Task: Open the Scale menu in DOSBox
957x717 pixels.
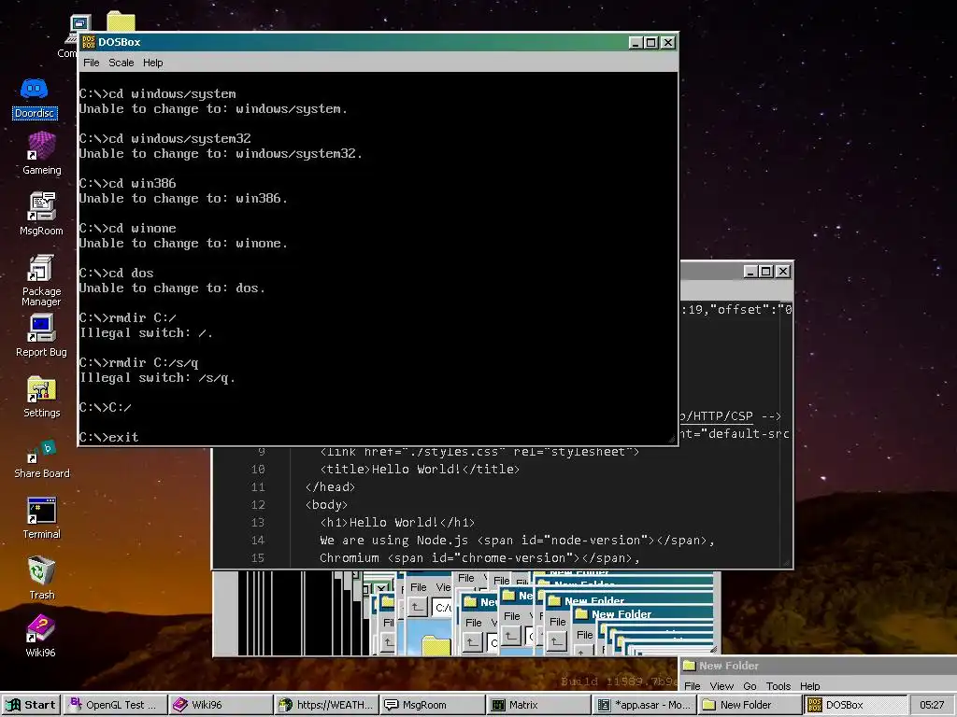Action: click(x=121, y=63)
